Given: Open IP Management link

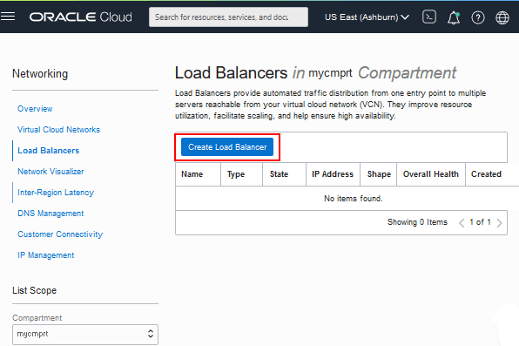Looking at the screenshot, I should (45, 254).
